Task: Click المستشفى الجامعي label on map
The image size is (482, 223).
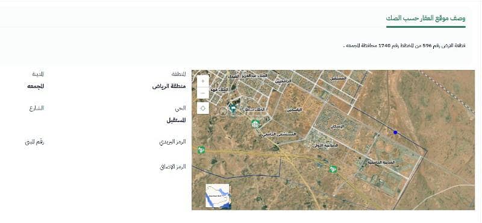Action: 280,134
